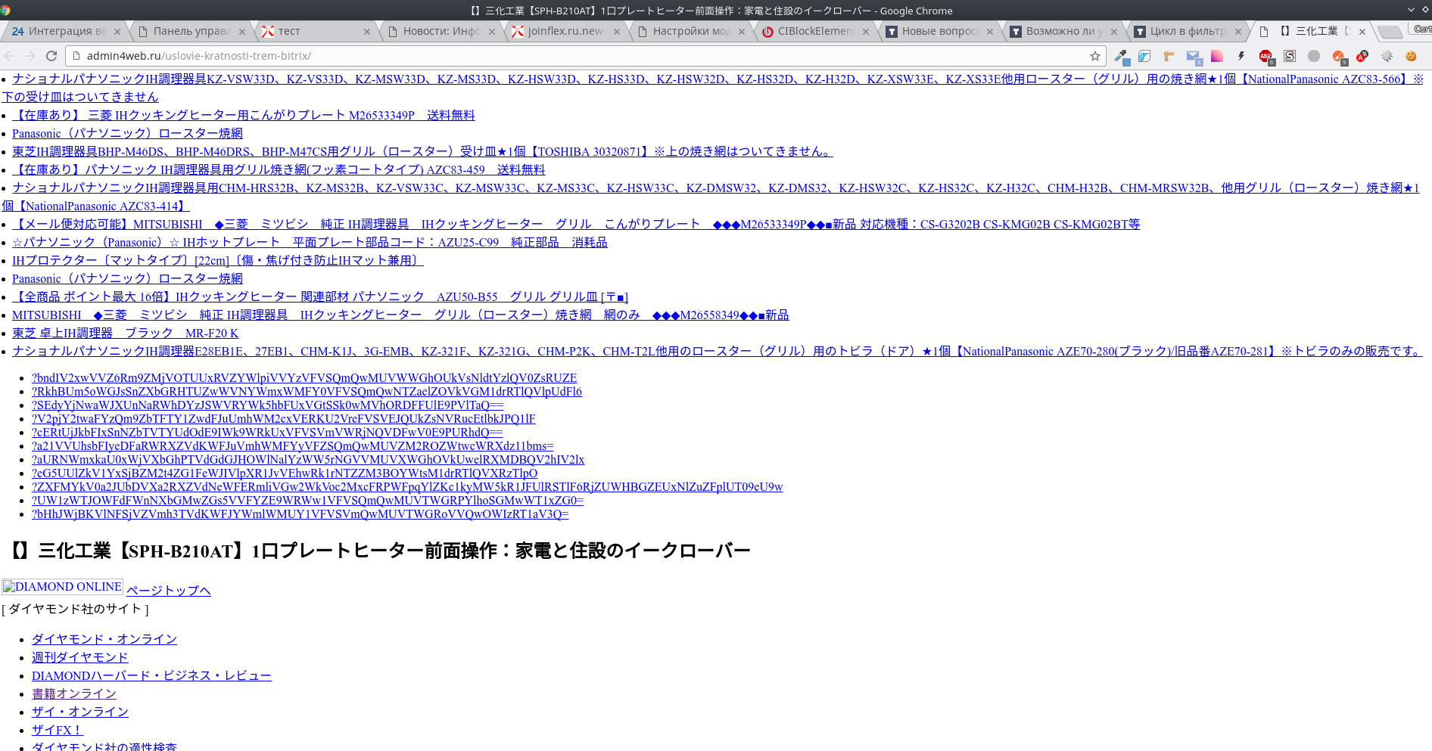This screenshot has width=1432, height=751.
Task: Open the window menu chevron in title bar
Action: [x=1411, y=10]
